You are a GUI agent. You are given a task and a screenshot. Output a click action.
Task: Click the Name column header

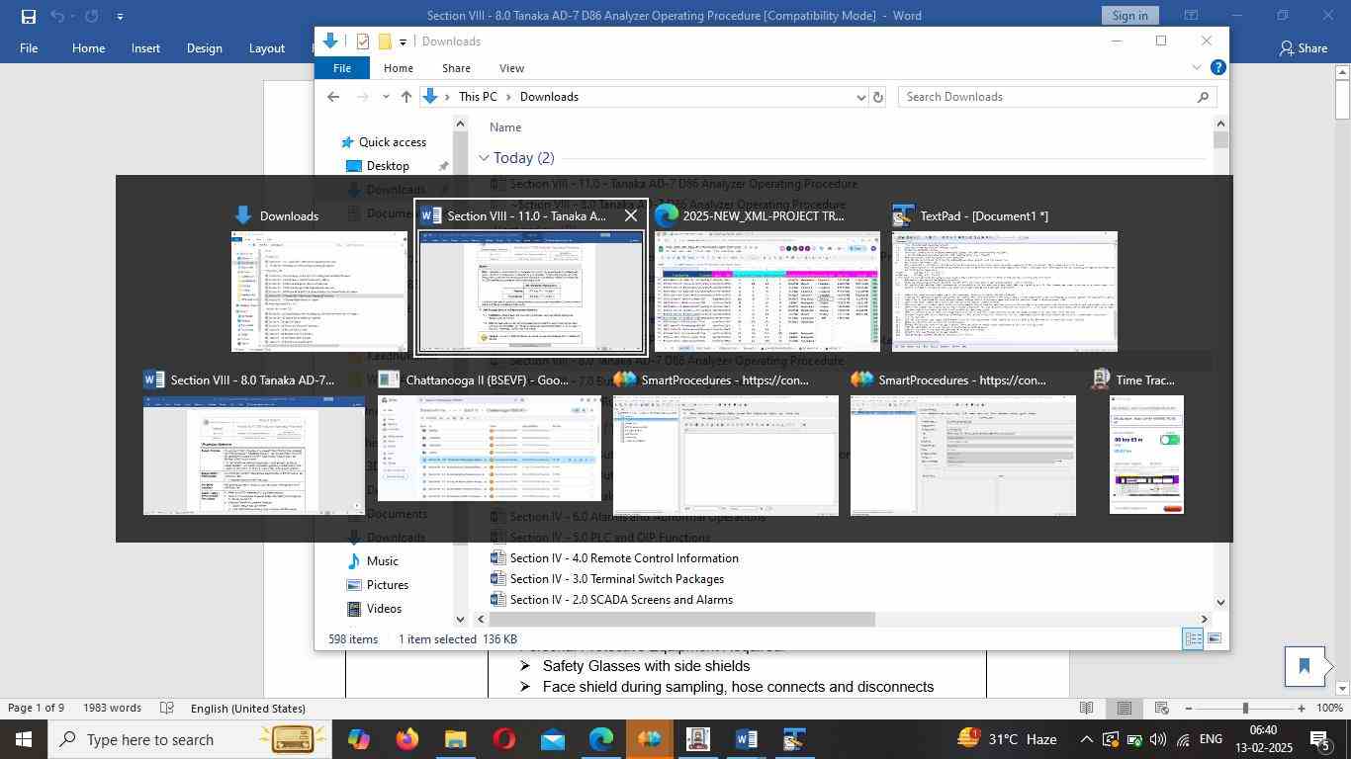505,127
